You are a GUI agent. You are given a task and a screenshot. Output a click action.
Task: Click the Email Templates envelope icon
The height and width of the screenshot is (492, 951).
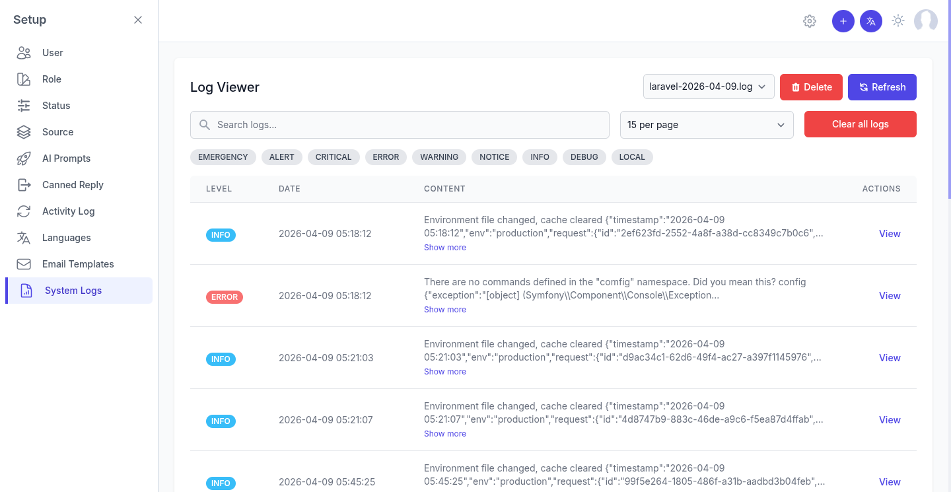click(24, 264)
